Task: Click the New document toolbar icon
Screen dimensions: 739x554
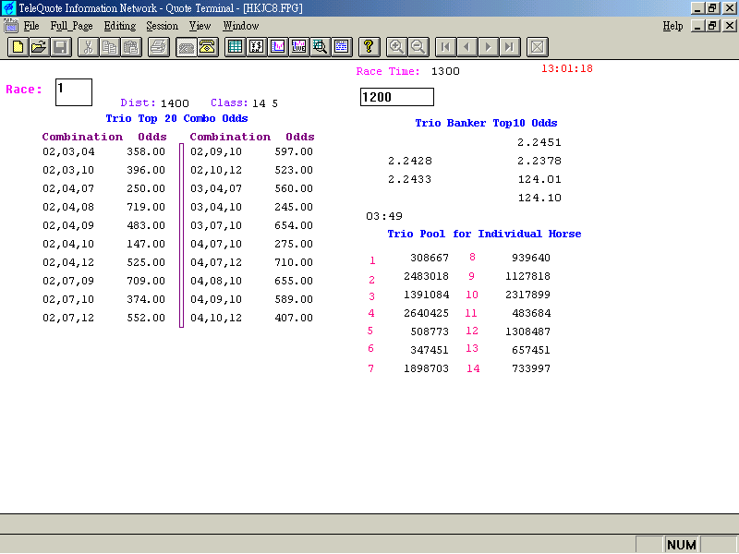Action: tap(18, 47)
